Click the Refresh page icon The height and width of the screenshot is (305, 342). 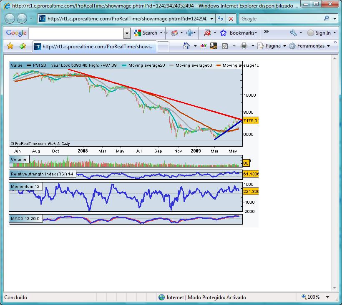(x=221, y=19)
